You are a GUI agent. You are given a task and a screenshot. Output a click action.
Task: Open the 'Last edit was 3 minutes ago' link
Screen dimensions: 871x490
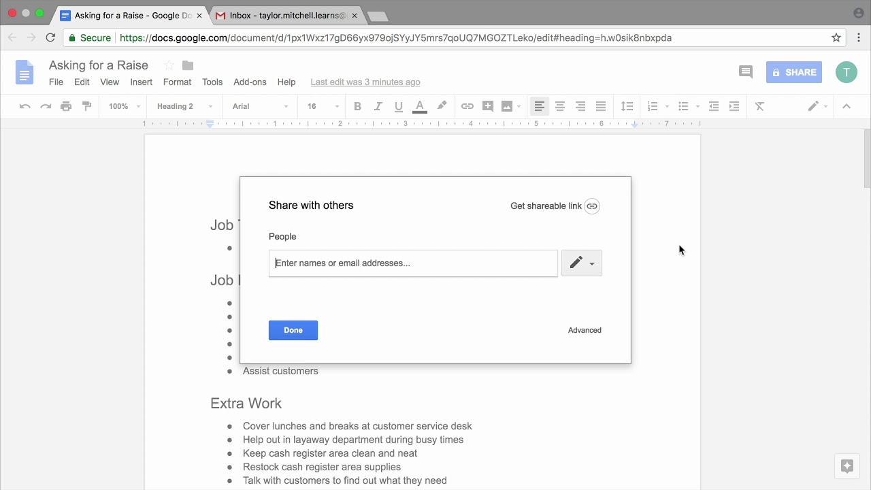[365, 82]
